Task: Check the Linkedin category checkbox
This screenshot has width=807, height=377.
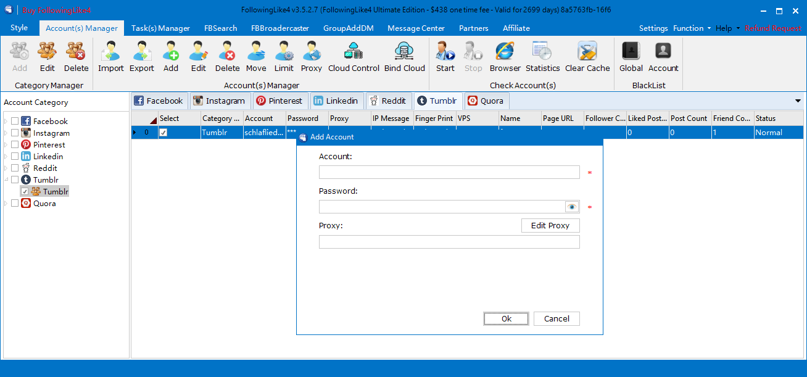Action: point(15,157)
